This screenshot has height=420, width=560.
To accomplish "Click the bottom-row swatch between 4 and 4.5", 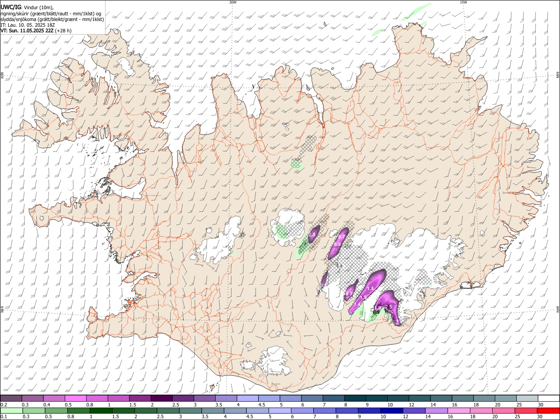I will coord(235,410).
